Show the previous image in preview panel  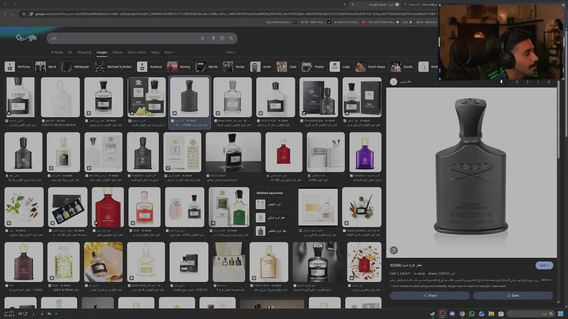(517, 82)
